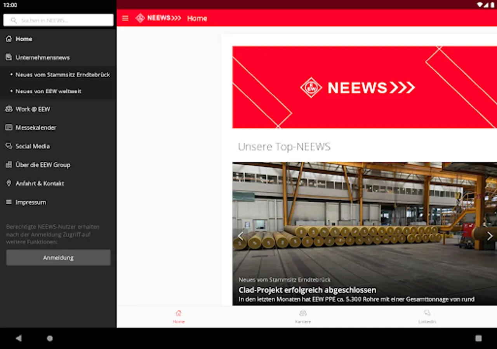Click 'Neues vom Stammsitz Erndtebrück' slide caption
The width and height of the screenshot is (497, 349).
coord(285,280)
